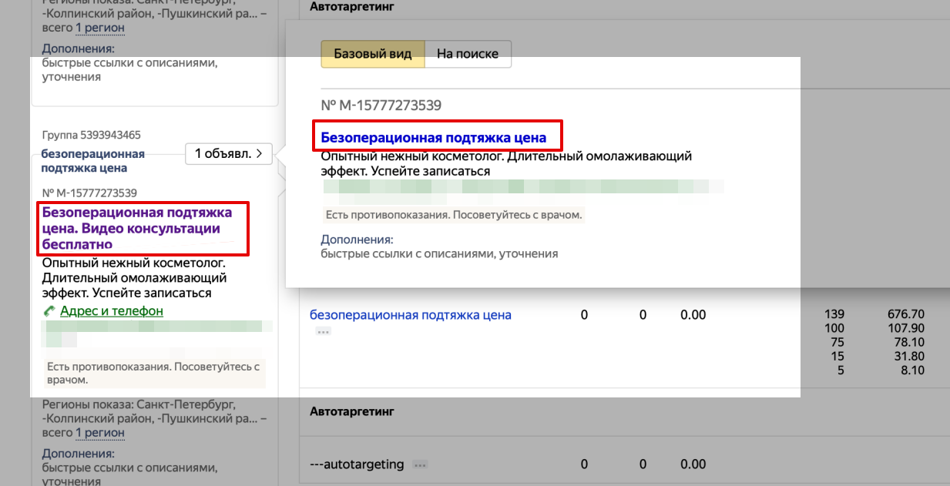Click the upper 1 регион link
950x486 pixels.
tap(100, 28)
